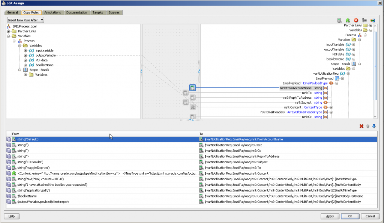Delete selected copy rule with red X
This screenshot has height=223, width=384.
pos(361,126)
